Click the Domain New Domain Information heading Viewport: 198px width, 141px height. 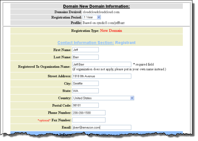click(96, 6)
